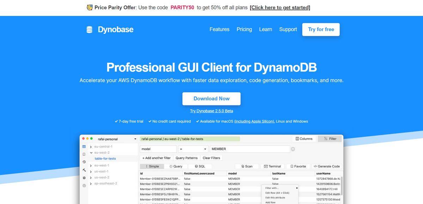
Task: Open the rafal-personal profile dropdown
Action: [x=116, y=139]
